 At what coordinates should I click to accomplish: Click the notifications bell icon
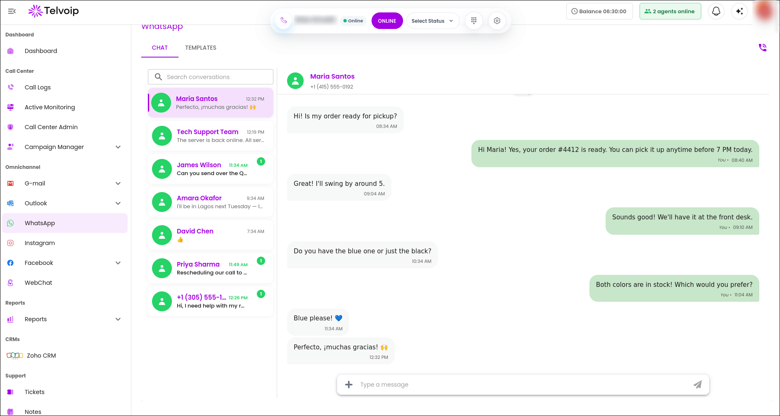coord(716,11)
